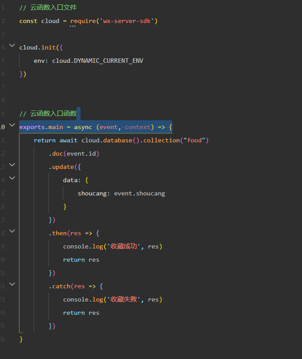Click the three-dot hint under require
Image resolution: width=302 pixels, height=359 pixels.
(73, 27)
